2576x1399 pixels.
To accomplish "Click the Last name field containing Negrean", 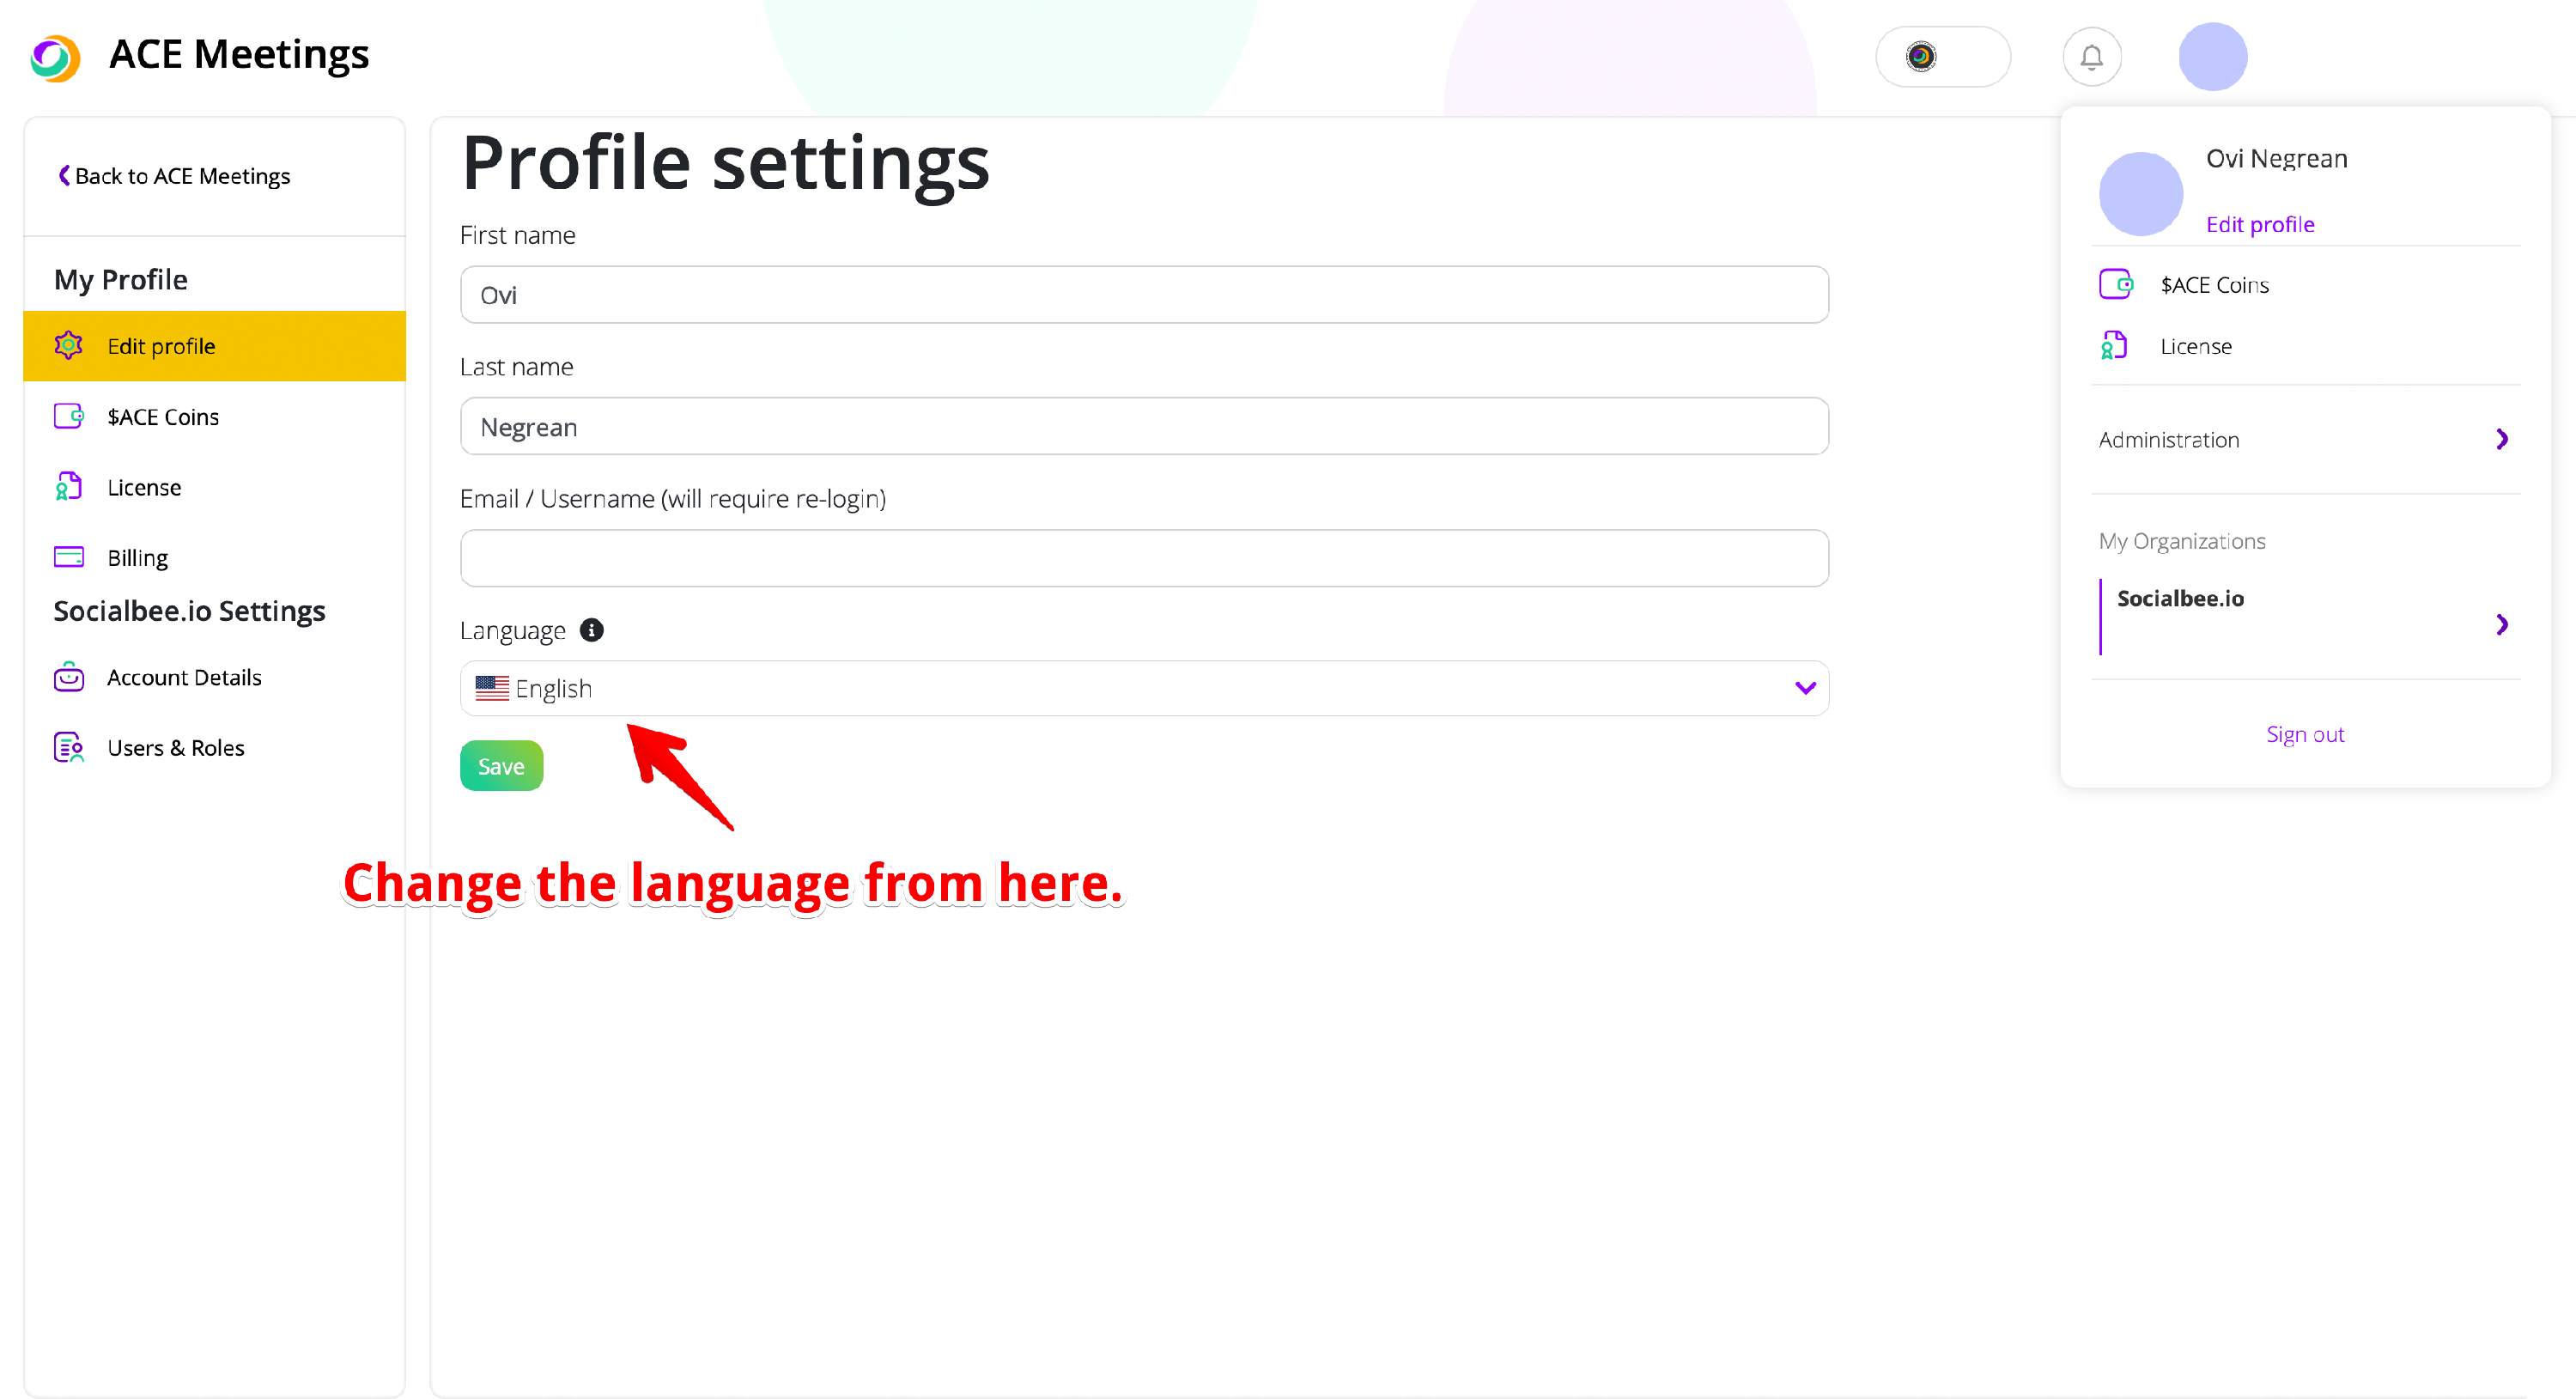I will pyautogui.click(x=1144, y=427).
